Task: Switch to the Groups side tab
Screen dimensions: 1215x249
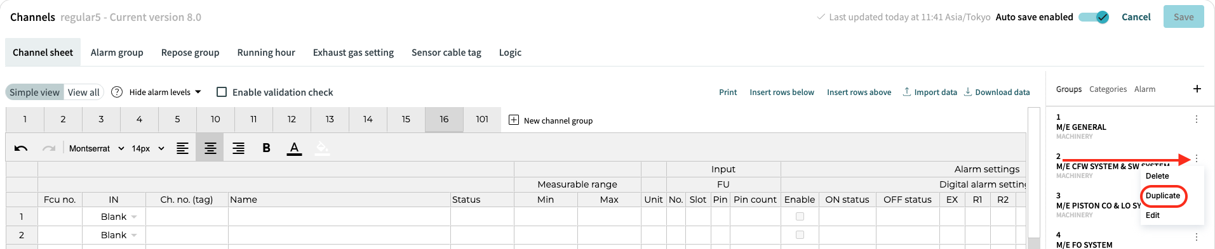Action: tap(1069, 89)
